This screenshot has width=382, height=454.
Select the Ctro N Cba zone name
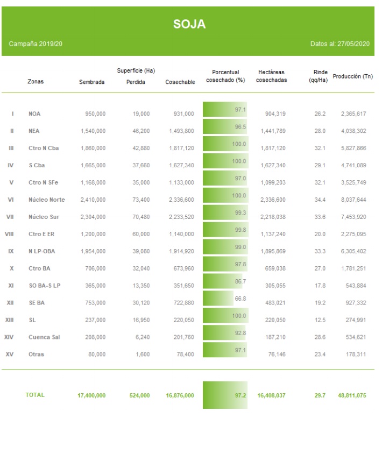[44, 148]
